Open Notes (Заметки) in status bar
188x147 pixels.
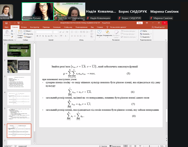103,146
